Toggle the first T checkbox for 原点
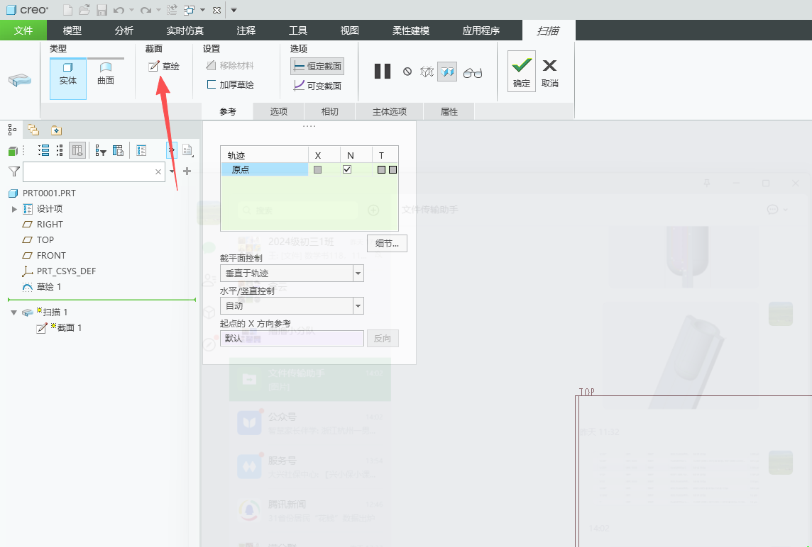The image size is (812, 547). click(381, 169)
